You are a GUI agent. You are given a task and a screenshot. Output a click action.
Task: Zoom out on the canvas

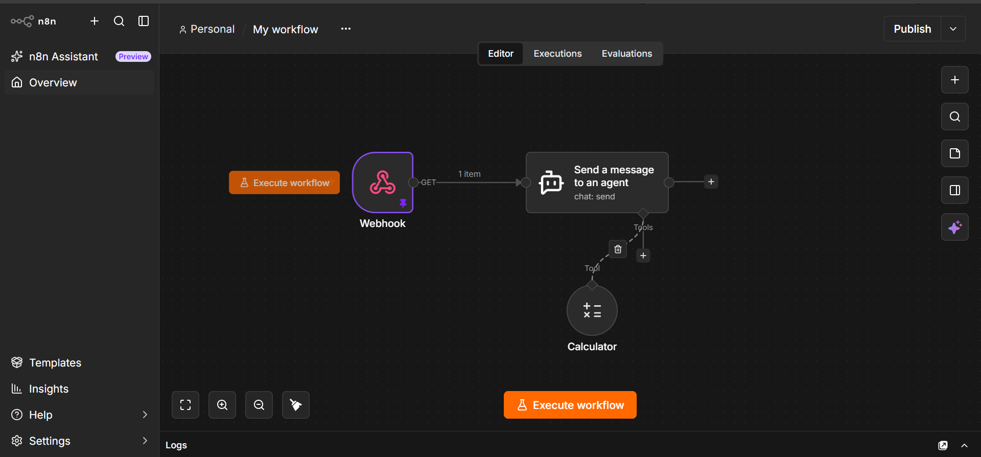point(259,405)
